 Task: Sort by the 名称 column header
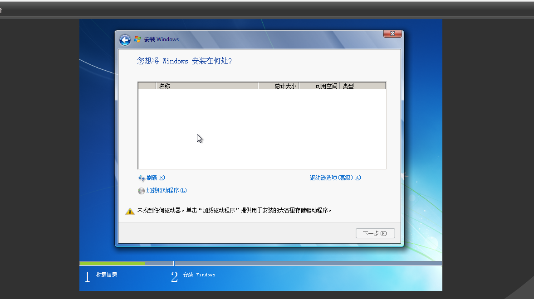[207, 86]
